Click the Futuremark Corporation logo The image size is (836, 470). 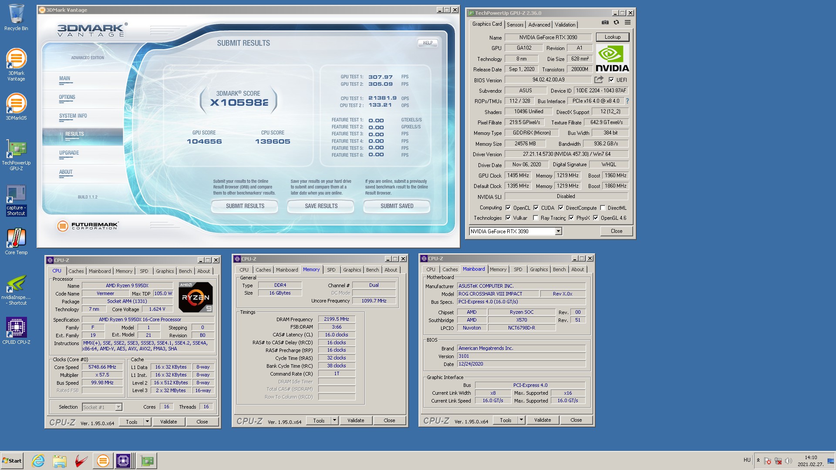point(88,225)
